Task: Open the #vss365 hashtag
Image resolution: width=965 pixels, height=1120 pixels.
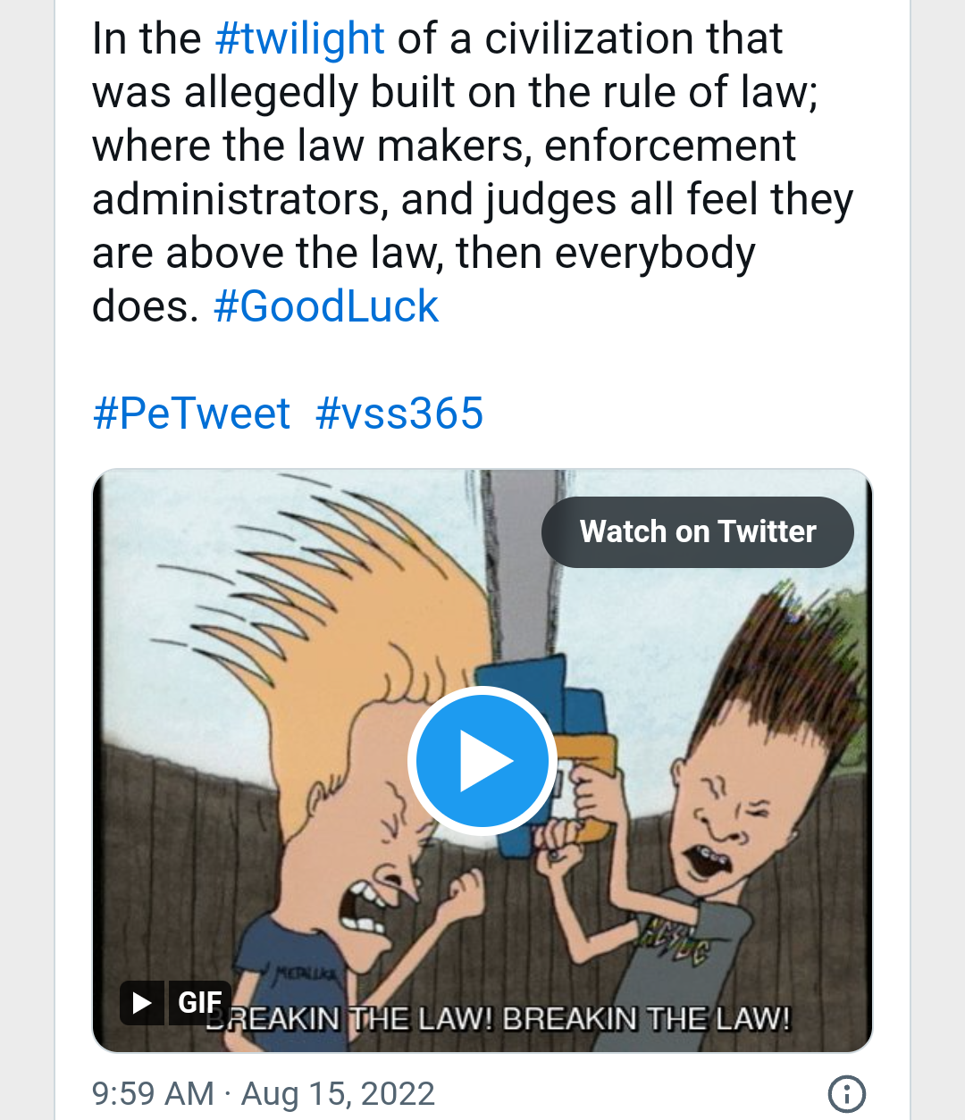Action: point(399,414)
